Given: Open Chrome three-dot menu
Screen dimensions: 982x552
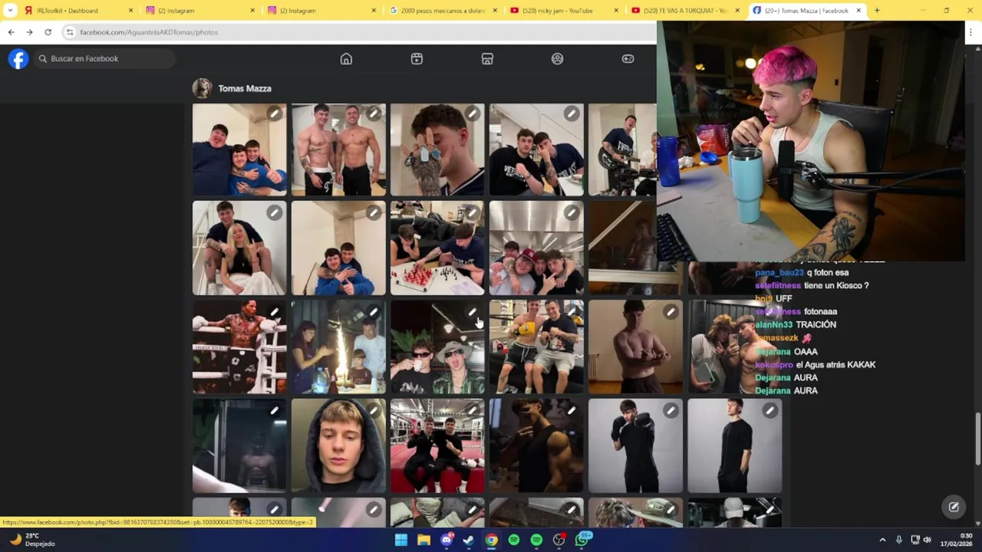Looking at the screenshot, I should (971, 32).
